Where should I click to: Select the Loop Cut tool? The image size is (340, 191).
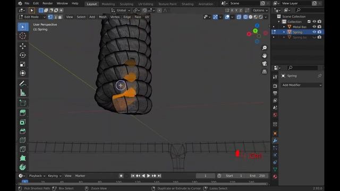click(23, 140)
